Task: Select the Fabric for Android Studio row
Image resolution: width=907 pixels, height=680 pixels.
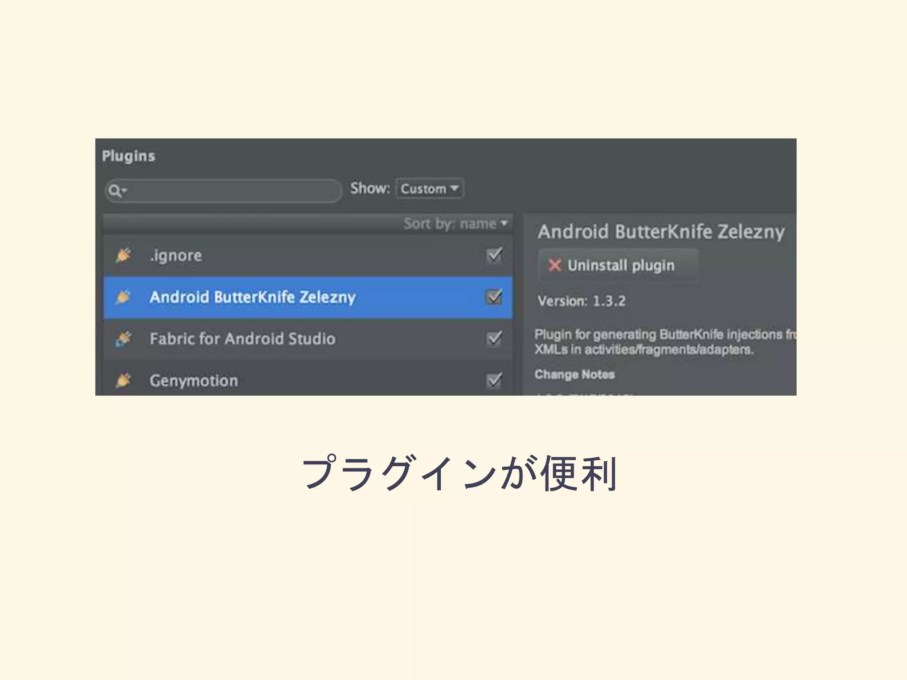Action: [308, 339]
